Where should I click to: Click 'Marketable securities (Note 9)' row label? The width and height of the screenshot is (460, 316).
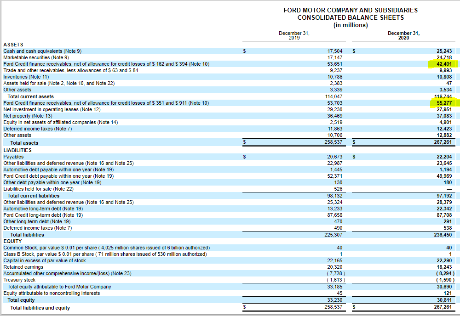pos(36,57)
